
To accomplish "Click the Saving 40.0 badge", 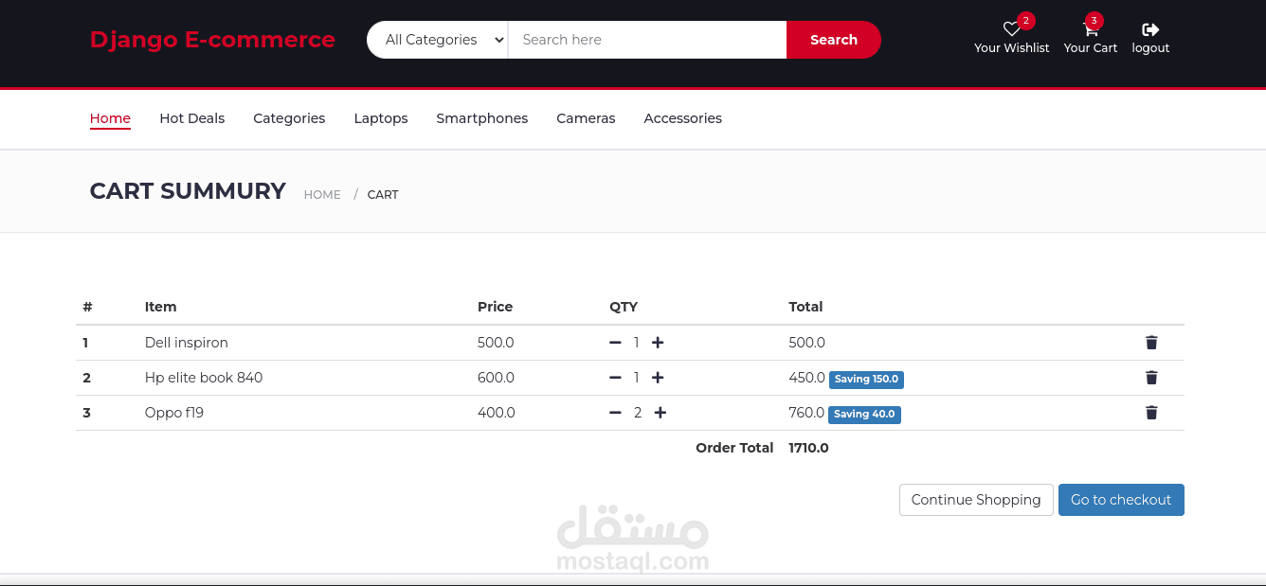I will pos(865,415).
